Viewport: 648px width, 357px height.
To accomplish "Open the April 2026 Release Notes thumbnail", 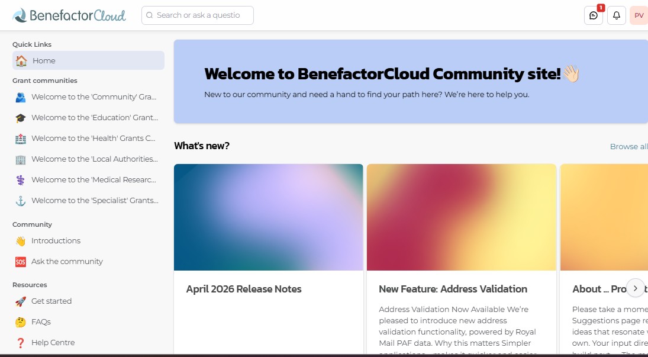I will click(x=269, y=217).
